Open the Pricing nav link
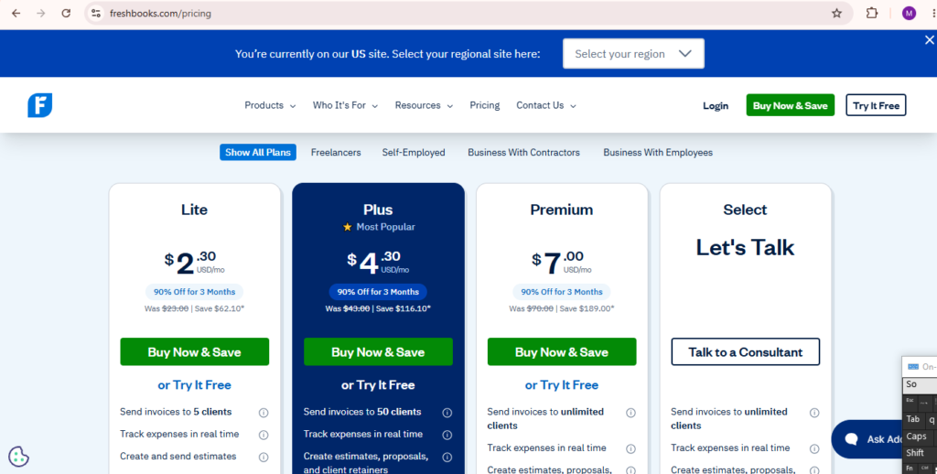 pyautogui.click(x=485, y=105)
